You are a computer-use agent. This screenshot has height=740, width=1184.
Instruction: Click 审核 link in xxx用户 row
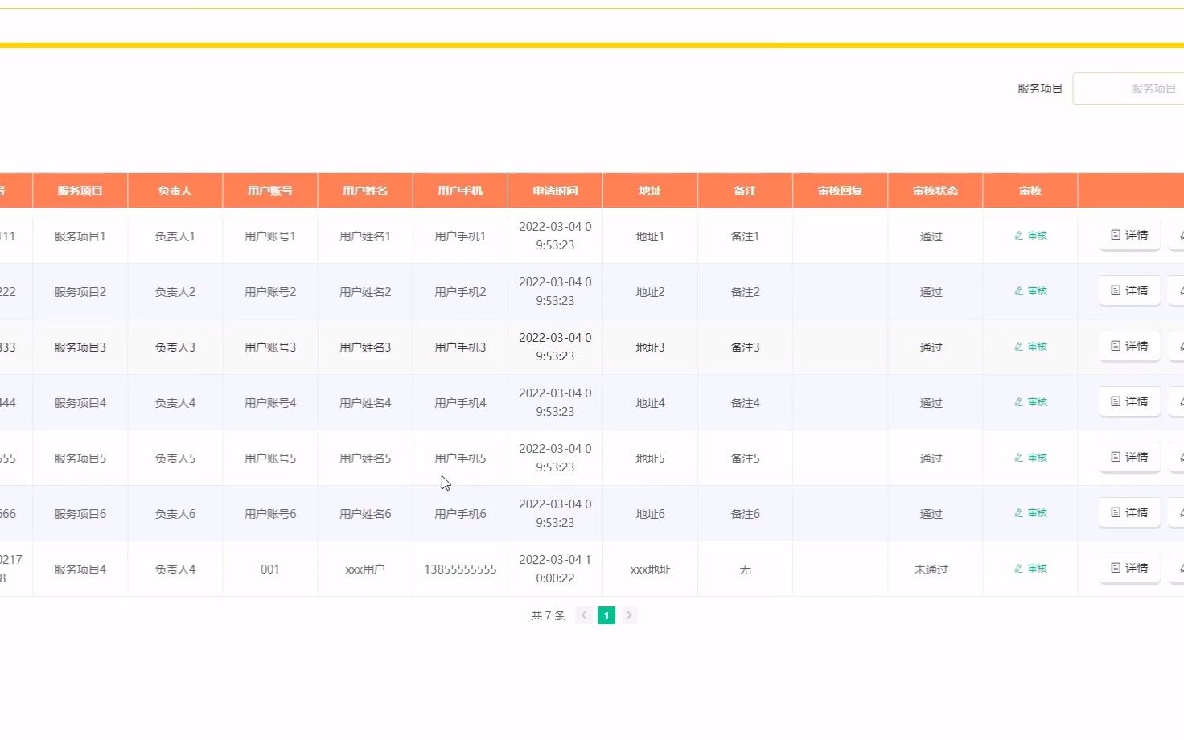coord(1030,569)
